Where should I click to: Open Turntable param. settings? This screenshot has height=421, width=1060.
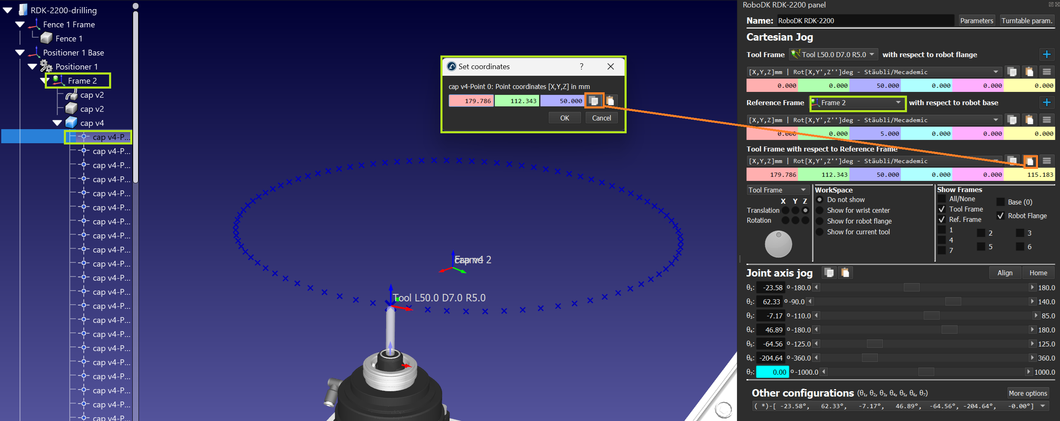coord(1026,21)
